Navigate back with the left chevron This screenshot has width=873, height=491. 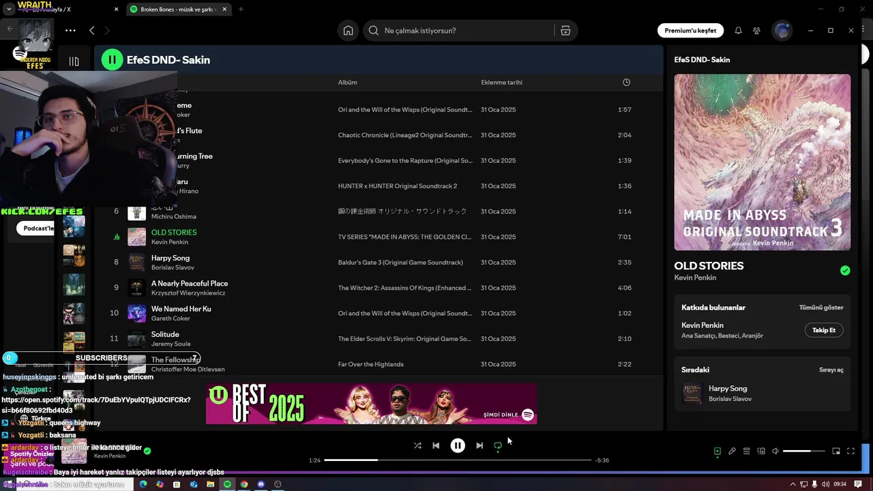pyautogui.click(x=92, y=31)
